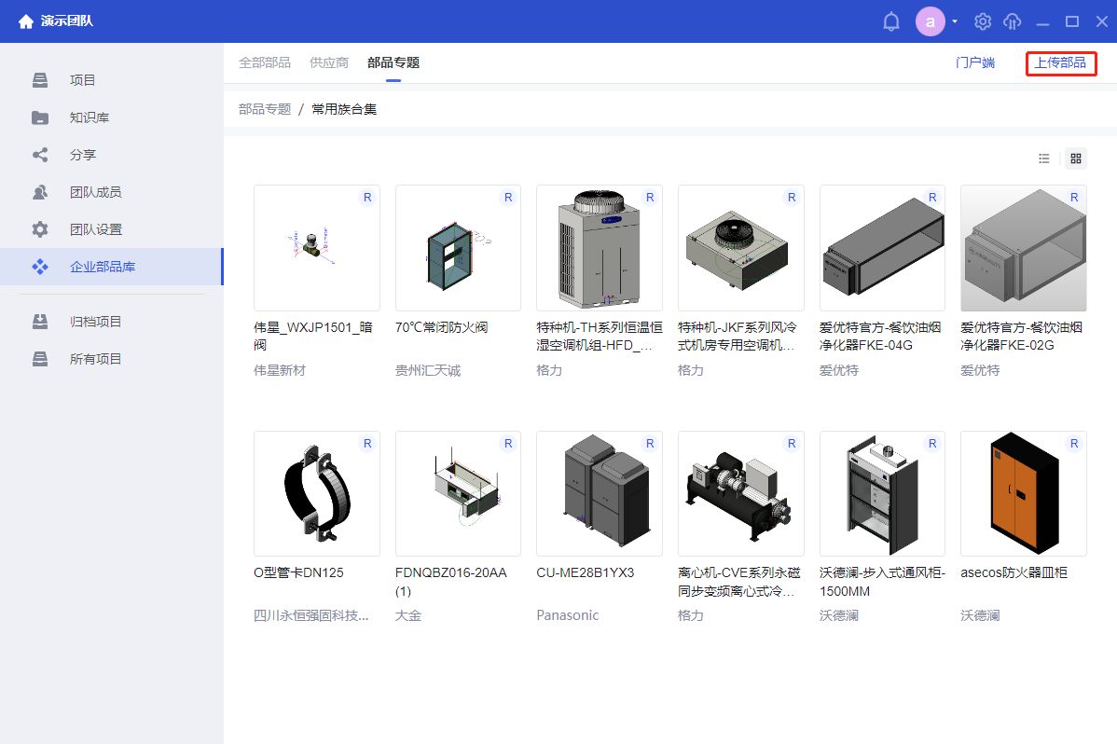Click title 爱优特官方-餐饮油烟净化器FKE-04G
The width and height of the screenshot is (1117, 744).
(880, 336)
